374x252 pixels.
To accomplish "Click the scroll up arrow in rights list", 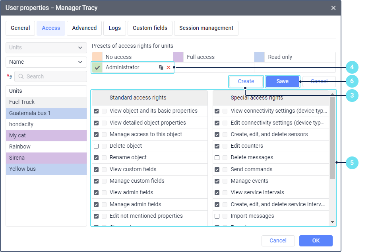I will pos(332,94).
